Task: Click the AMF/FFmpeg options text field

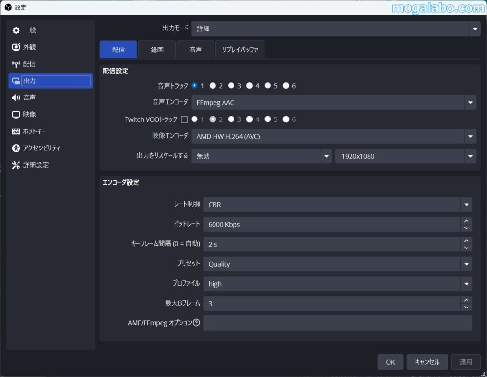Action: pyautogui.click(x=338, y=323)
